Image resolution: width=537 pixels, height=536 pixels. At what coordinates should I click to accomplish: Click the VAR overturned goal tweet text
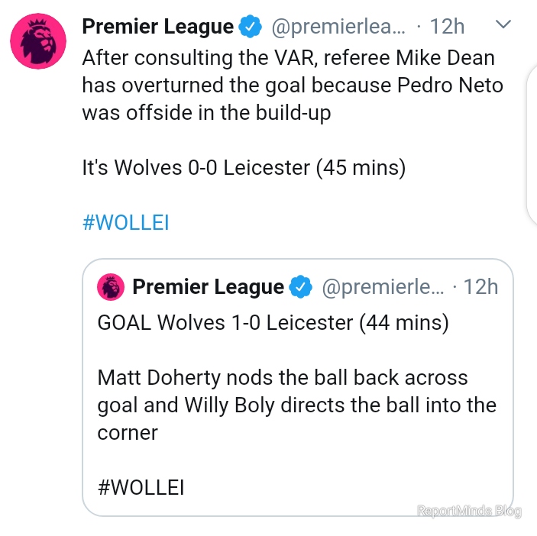293,86
